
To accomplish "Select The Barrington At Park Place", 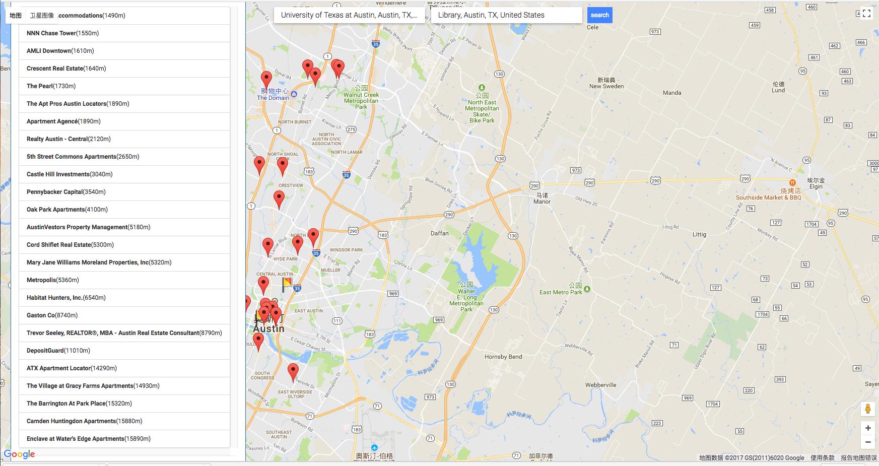I will [x=124, y=404].
